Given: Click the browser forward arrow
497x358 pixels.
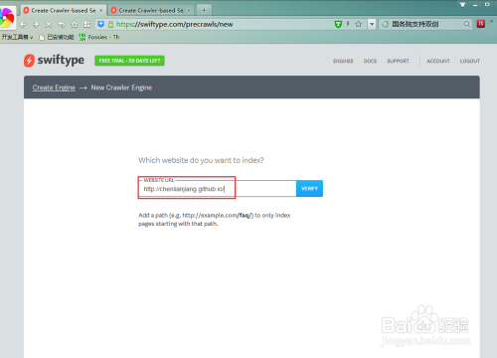Looking at the screenshot, I should pyautogui.click(x=36, y=24).
